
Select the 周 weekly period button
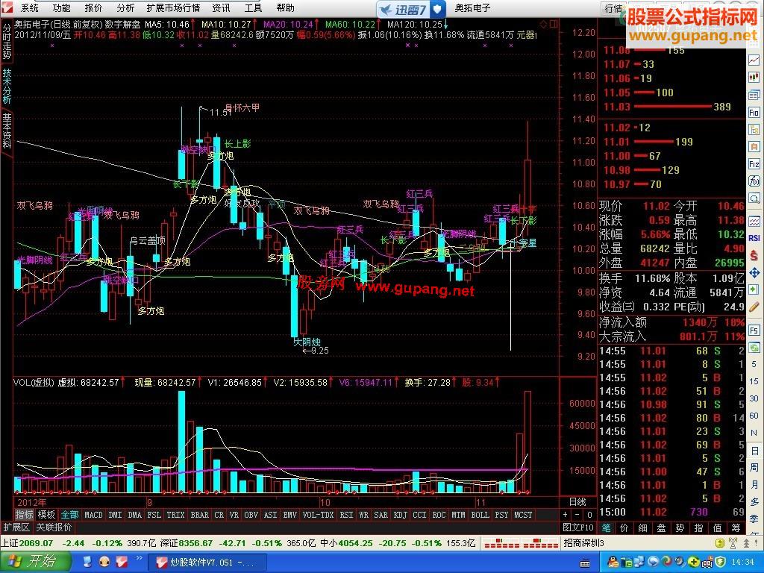(754, 467)
